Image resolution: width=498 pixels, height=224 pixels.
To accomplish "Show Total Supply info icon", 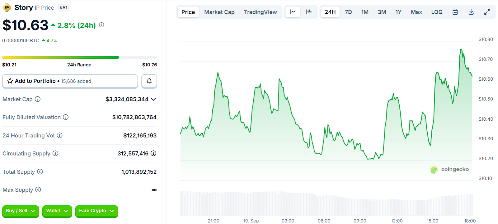I will click(x=40, y=172).
